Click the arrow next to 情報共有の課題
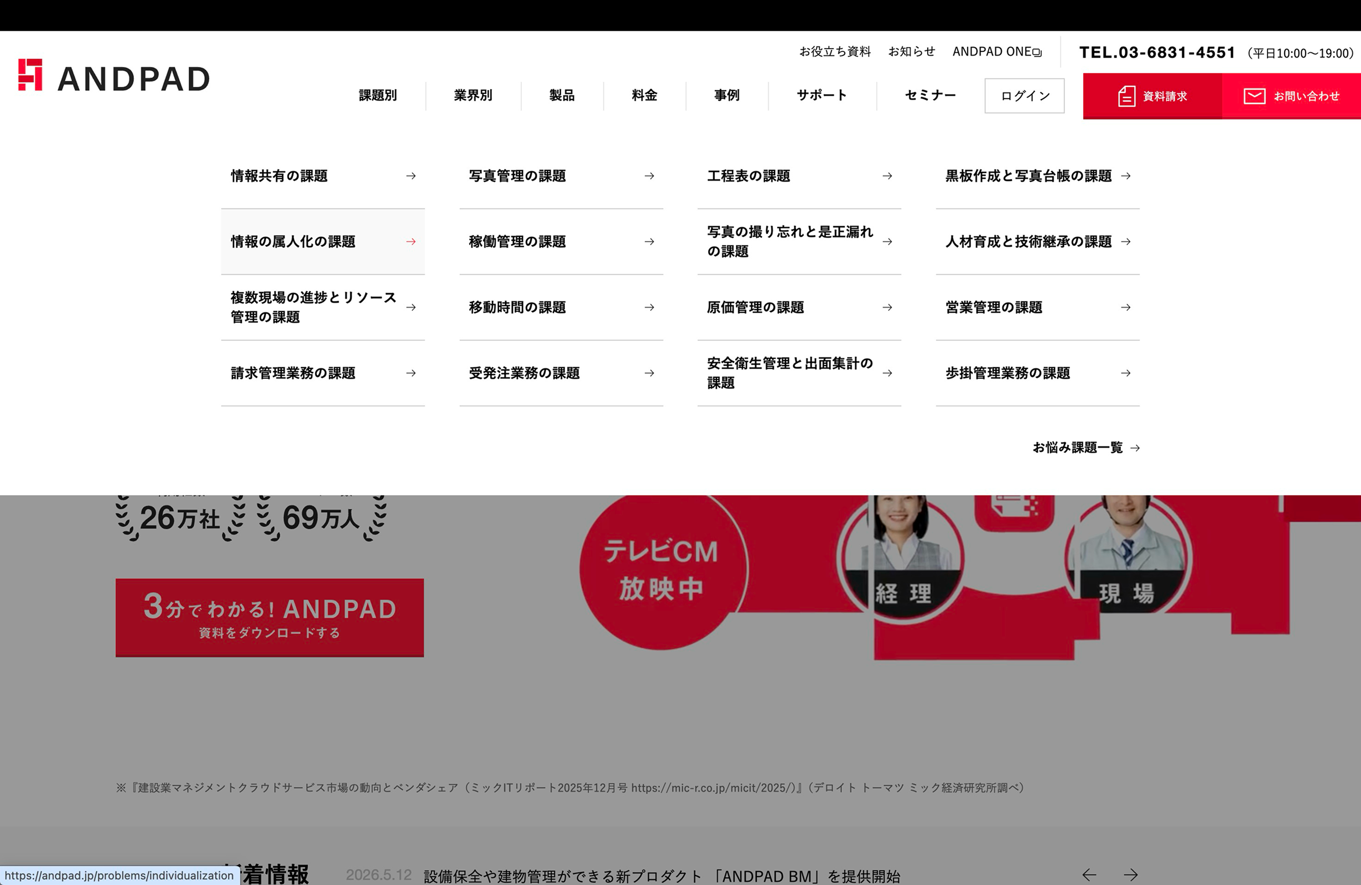1361x885 pixels. [411, 176]
